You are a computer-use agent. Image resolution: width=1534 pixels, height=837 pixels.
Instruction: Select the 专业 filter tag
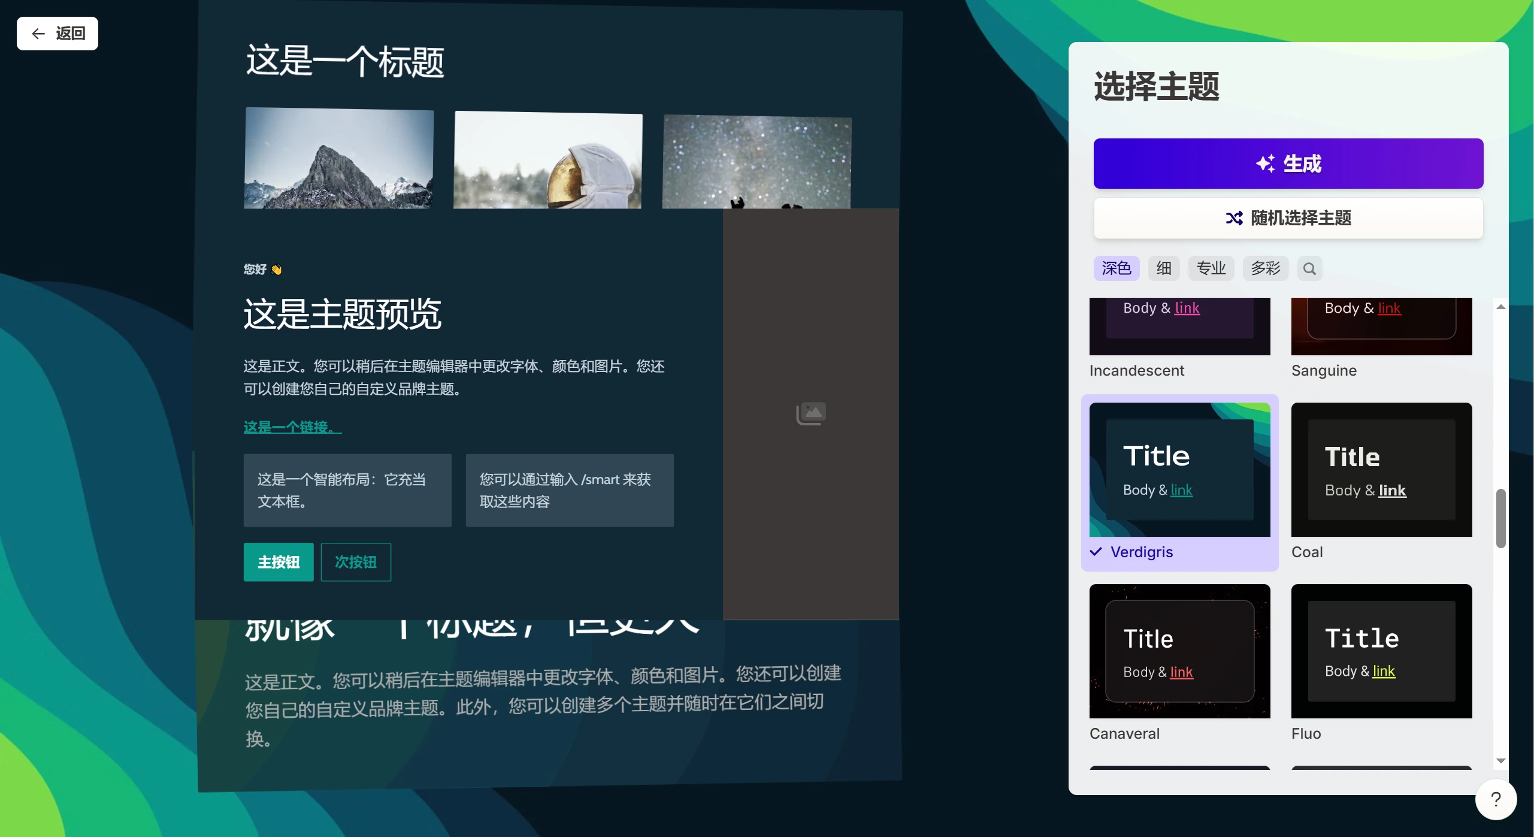(1211, 268)
